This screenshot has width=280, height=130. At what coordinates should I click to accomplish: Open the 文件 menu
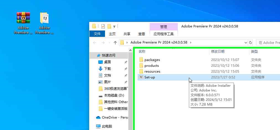click(x=97, y=34)
